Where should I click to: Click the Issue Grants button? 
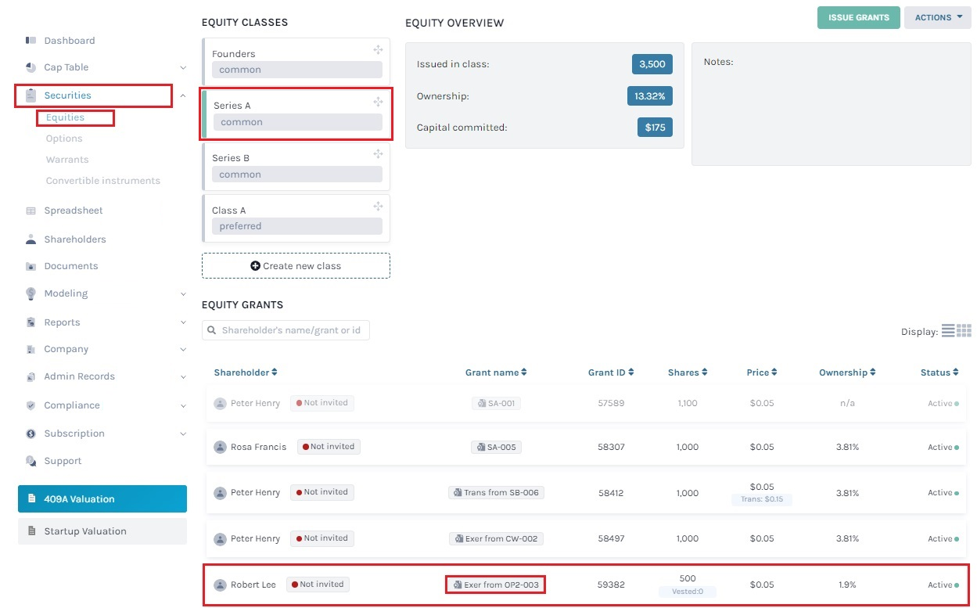coord(859,18)
